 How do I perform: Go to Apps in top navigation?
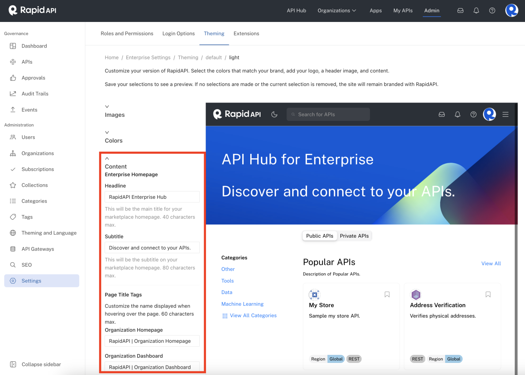(376, 11)
